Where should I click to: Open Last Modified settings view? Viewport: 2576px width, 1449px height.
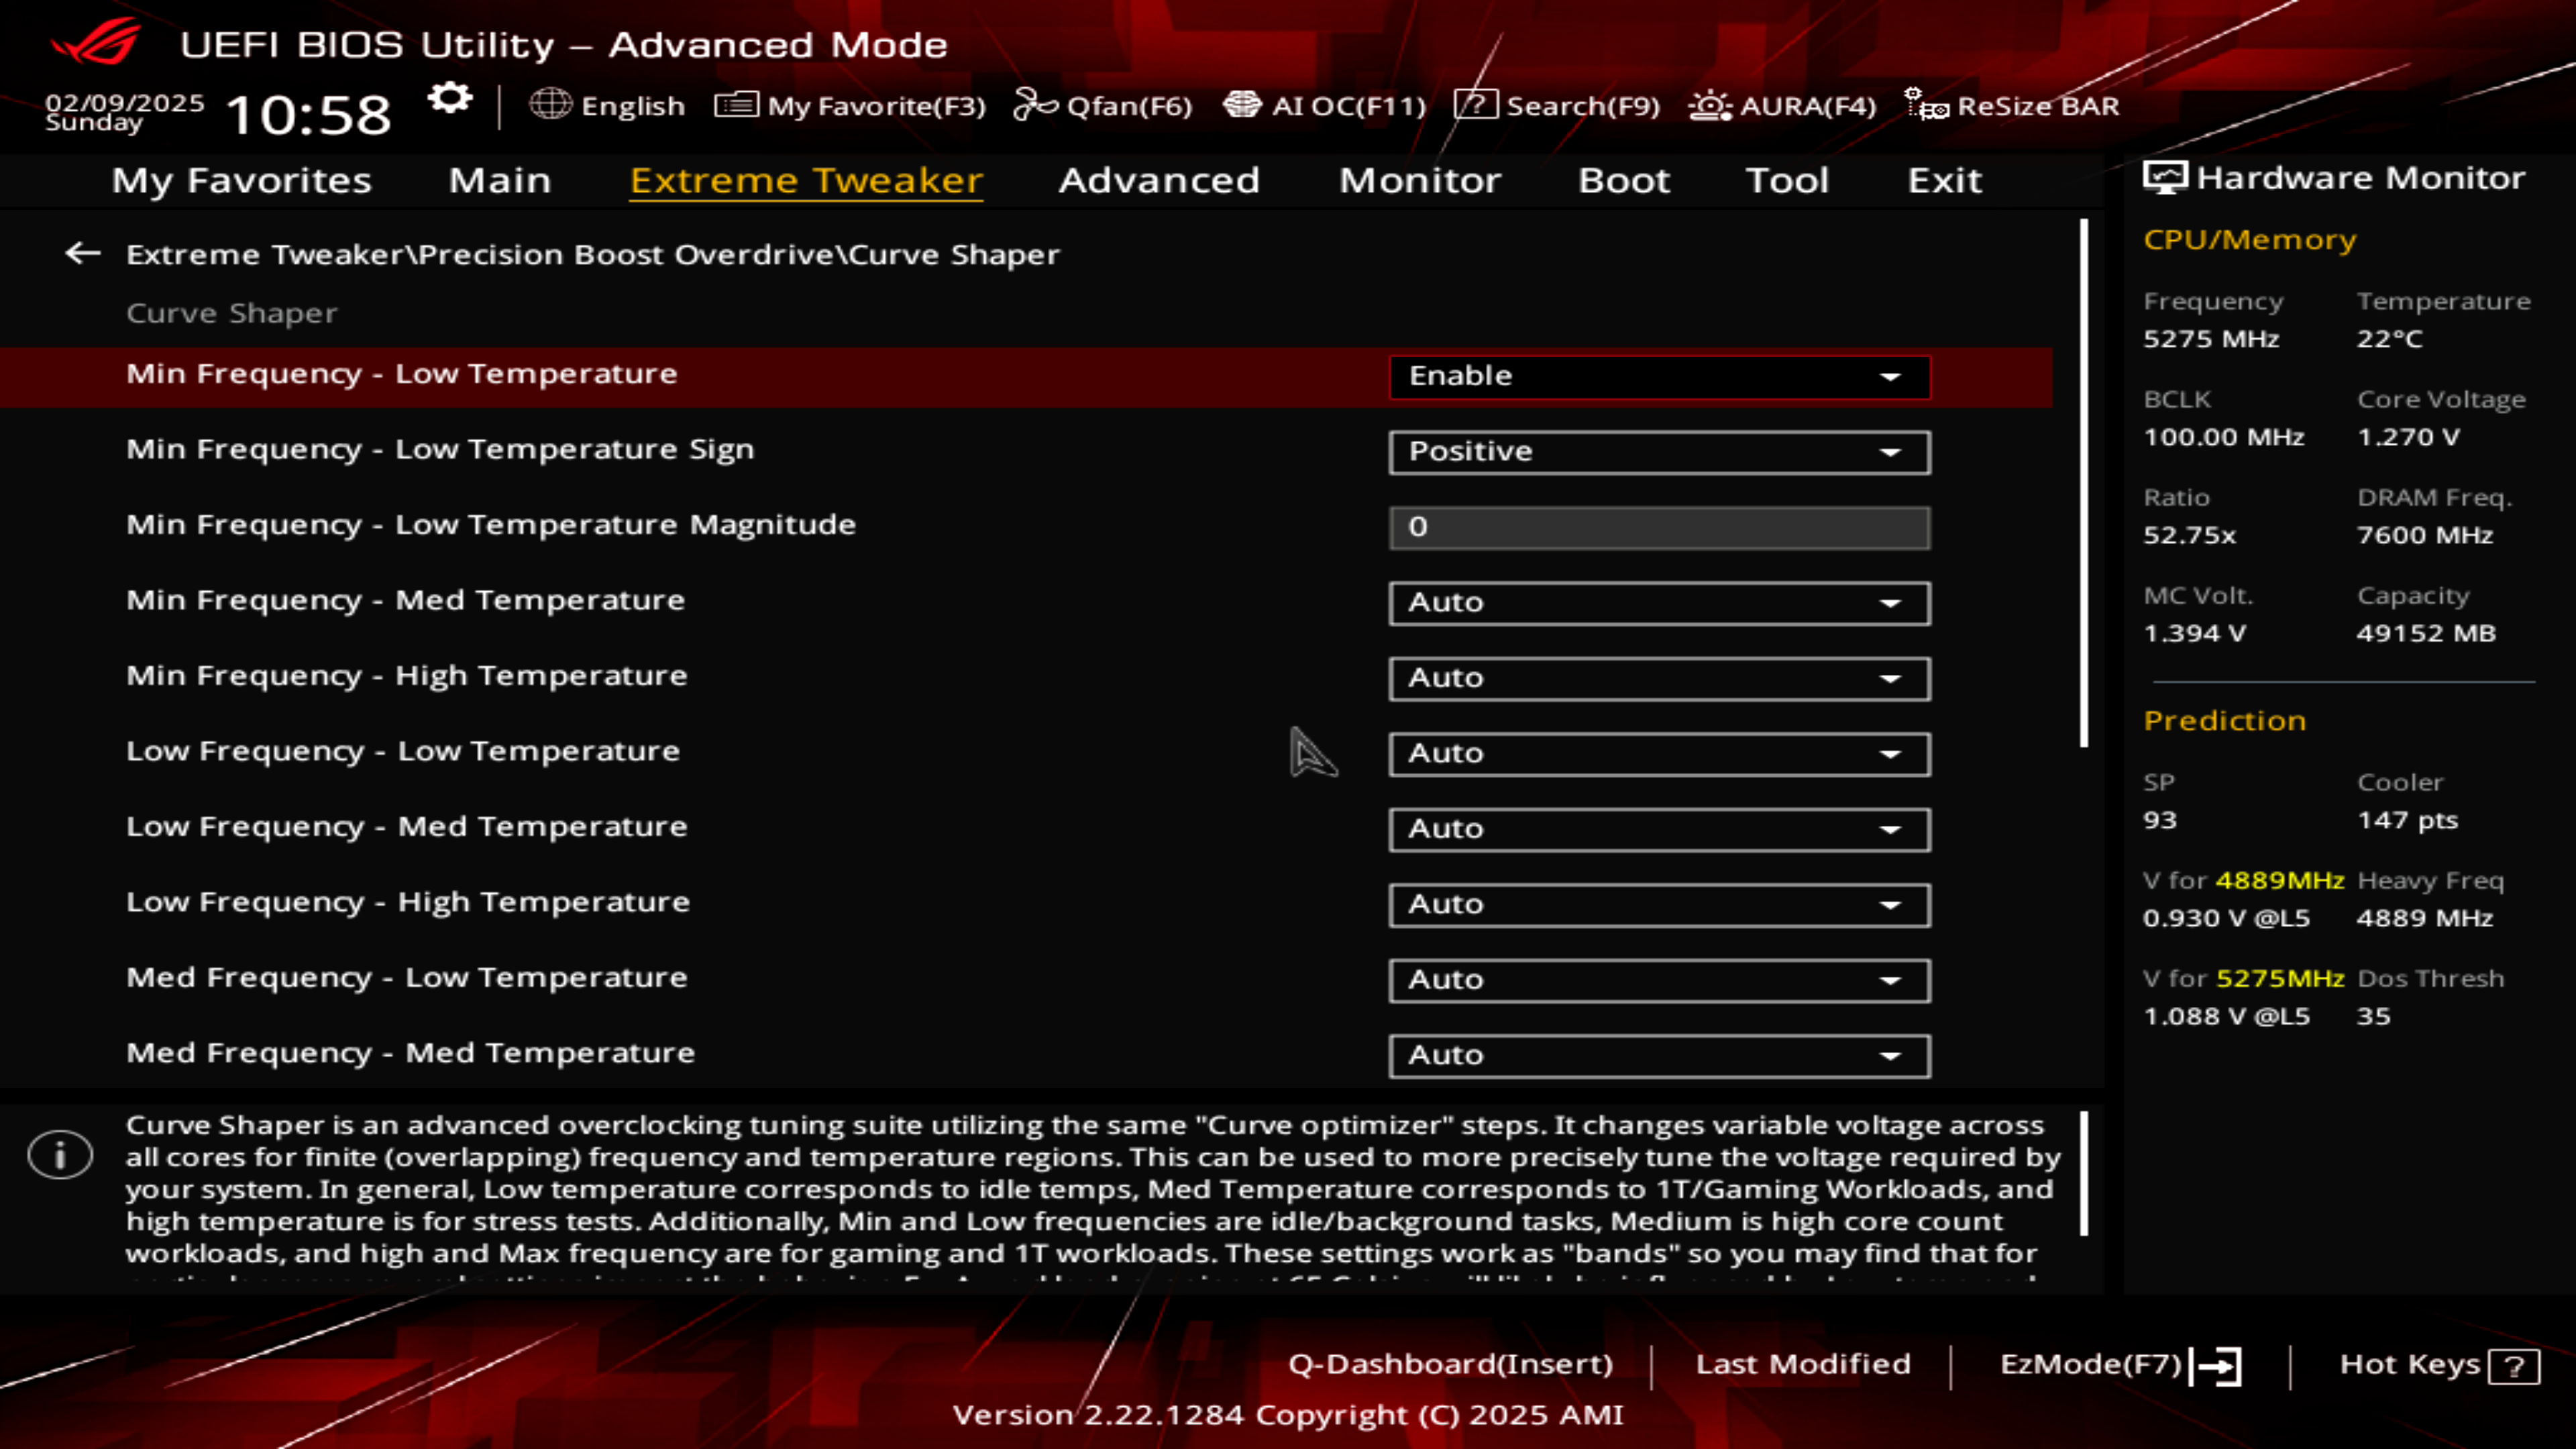click(1803, 1362)
